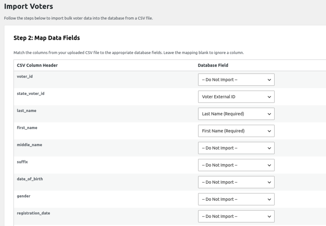Click the last_name column header text
Viewport: 326px width, 226px height.
(26, 111)
